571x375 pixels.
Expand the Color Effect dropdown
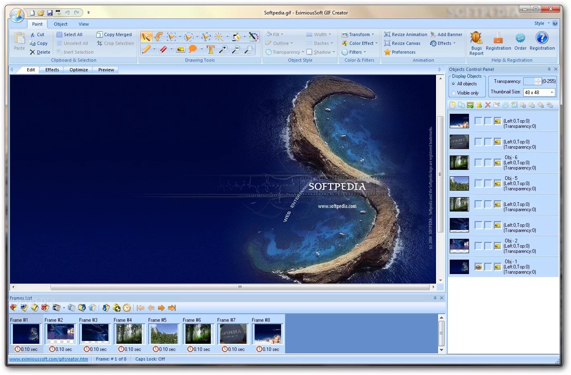tap(376, 43)
